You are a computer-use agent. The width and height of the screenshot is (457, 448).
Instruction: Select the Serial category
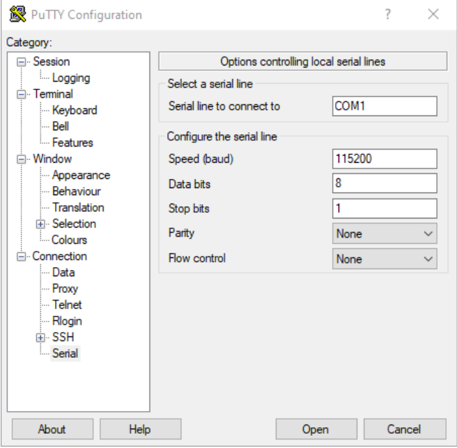65,353
